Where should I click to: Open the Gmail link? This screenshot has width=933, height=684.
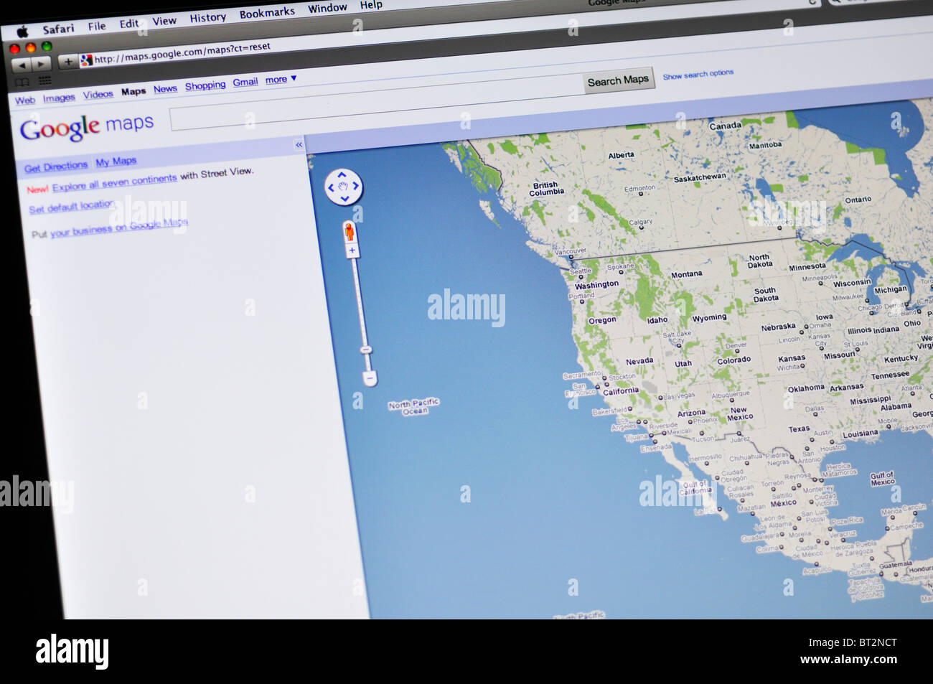point(245,83)
